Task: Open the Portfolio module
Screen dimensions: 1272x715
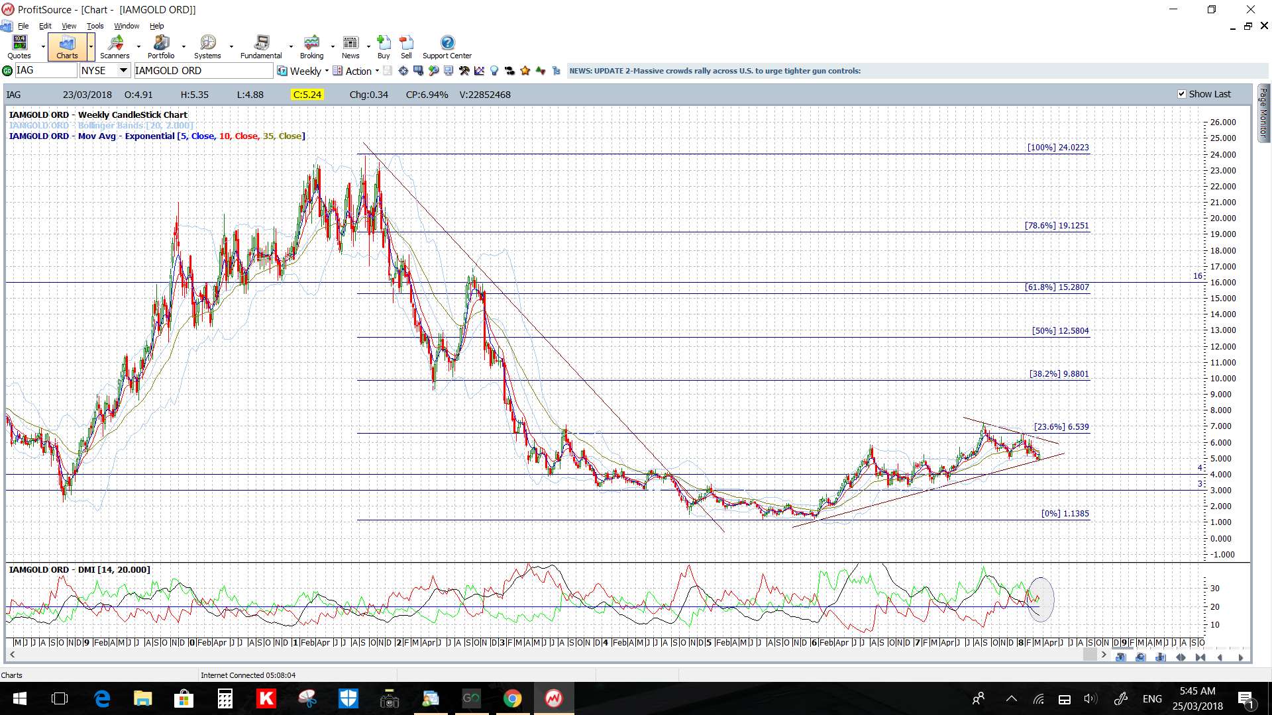Action: tap(161, 47)
